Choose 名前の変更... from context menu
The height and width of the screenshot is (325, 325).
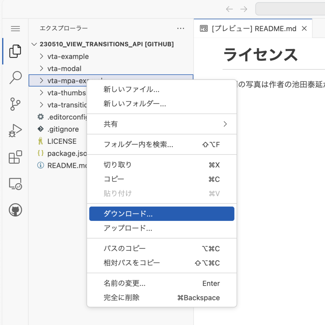coord(162,283)
